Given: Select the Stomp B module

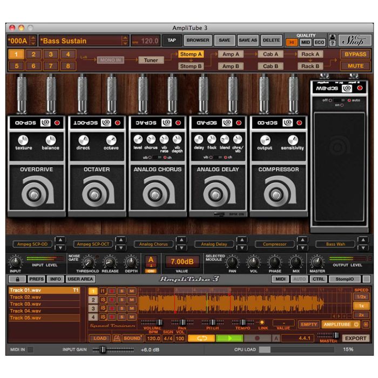Looking at the screenshot, I should click(191, 66).
